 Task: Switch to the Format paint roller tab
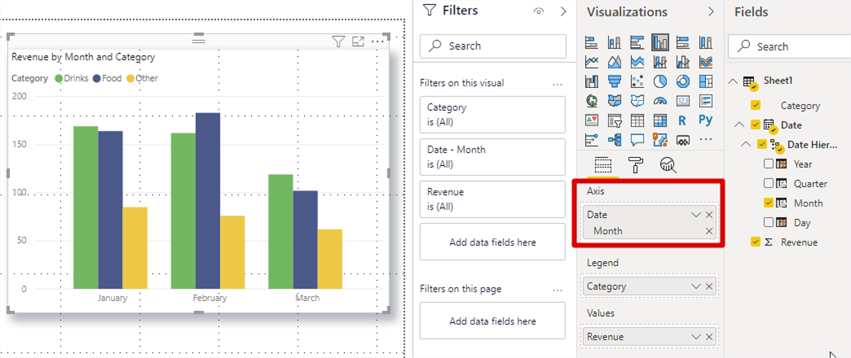(636, 165)
